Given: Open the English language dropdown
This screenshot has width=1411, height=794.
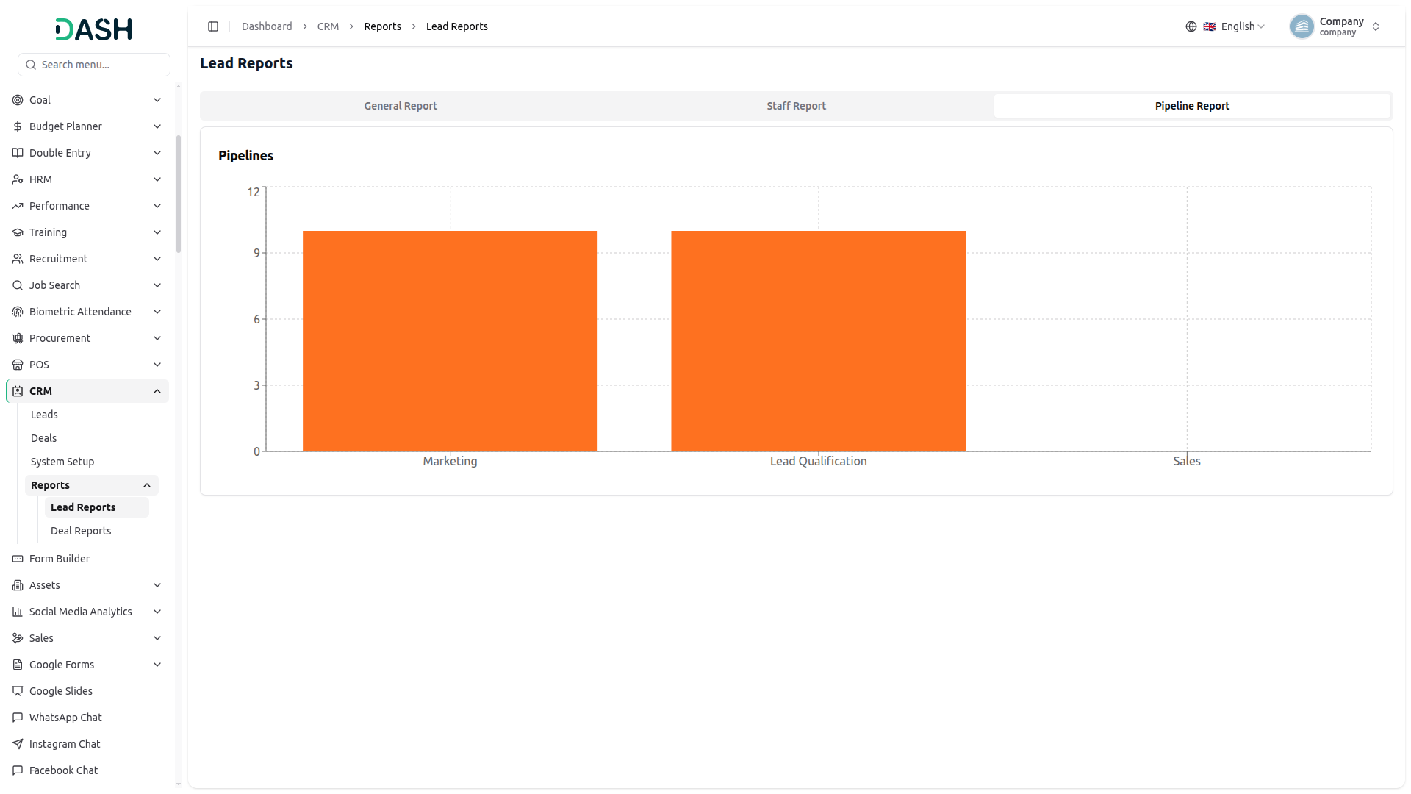Looking at the screenshot, I should tap(1235, 26).
